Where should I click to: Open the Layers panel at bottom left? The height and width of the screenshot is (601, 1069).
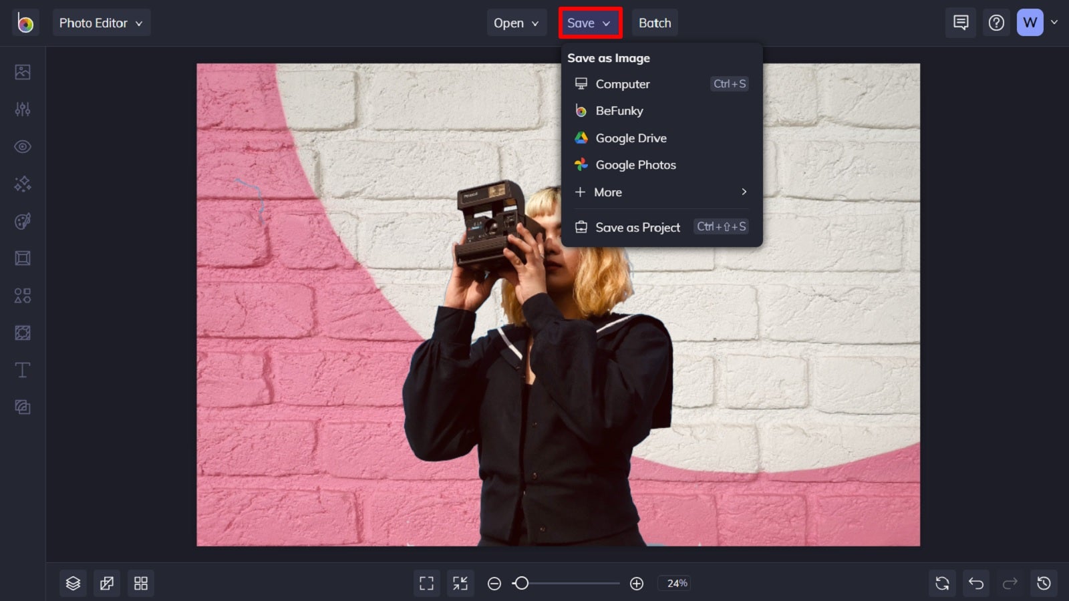click(73, 583)
